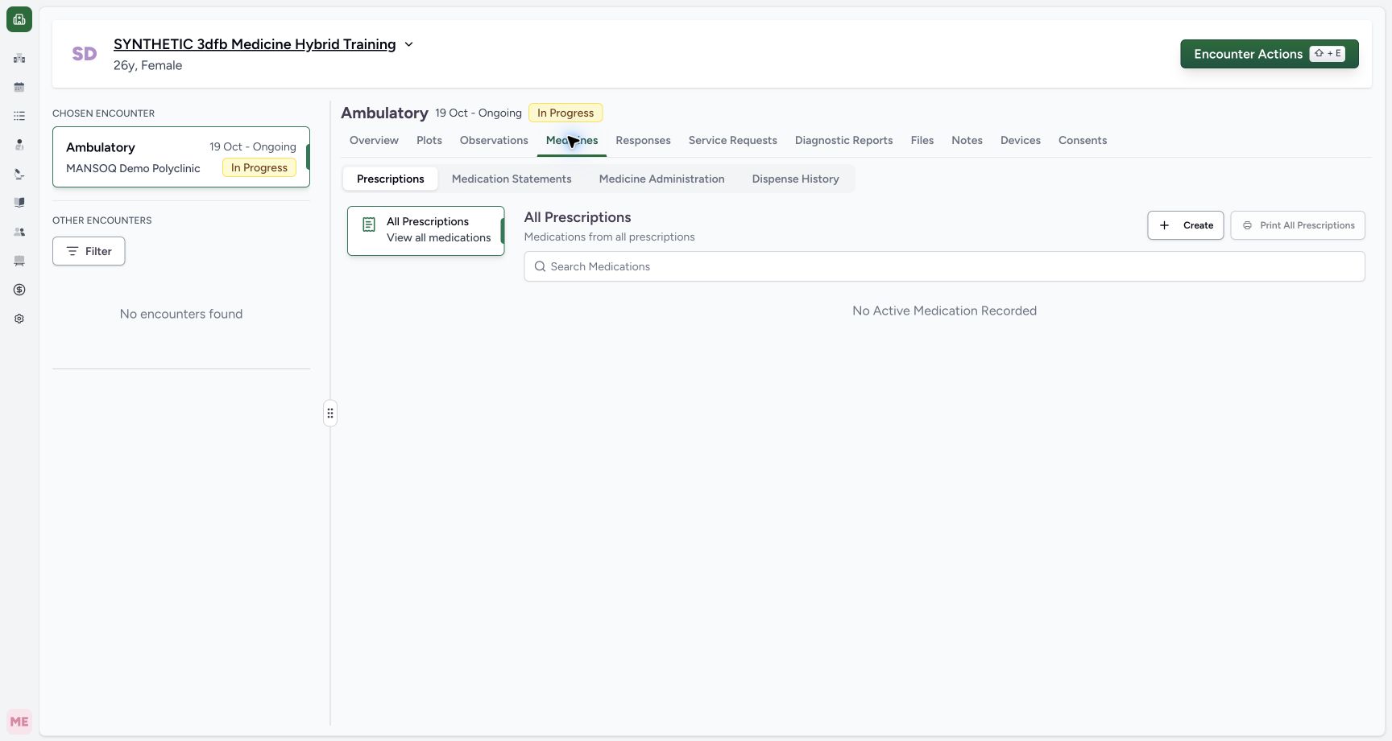This screenshot has height=741, width=1392.
Task: Click the ME user avatar
Action: pos(19,722)
